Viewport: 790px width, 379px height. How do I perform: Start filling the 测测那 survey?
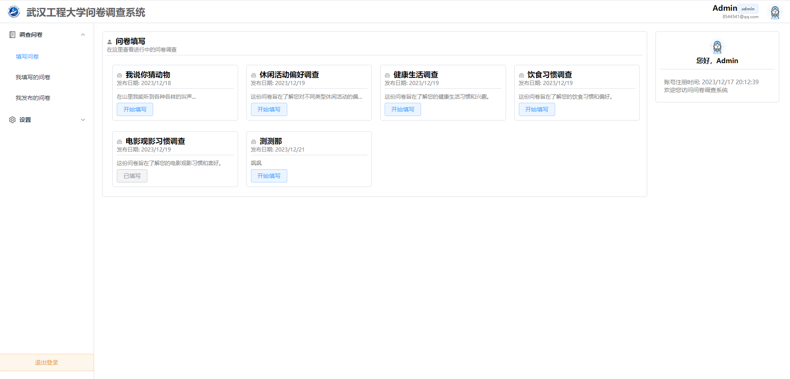click(269, 176)
